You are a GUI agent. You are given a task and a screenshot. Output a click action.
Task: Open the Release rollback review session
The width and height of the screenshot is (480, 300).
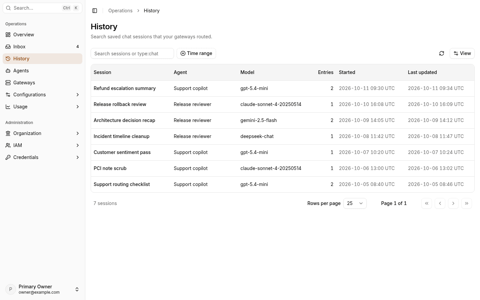(120, 104)
